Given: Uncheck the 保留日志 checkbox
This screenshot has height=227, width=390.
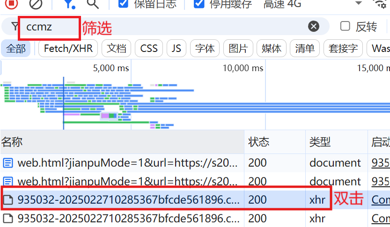Looking at the screenshot, I should (124, 4).
